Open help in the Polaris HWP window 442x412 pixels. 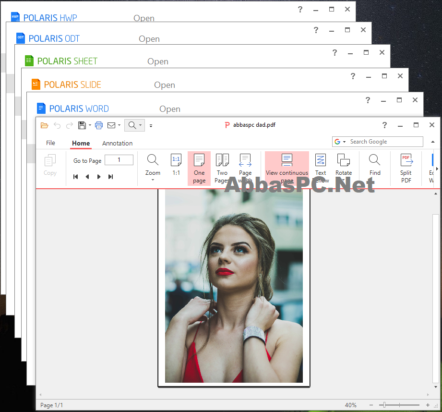tap(300, 10)
